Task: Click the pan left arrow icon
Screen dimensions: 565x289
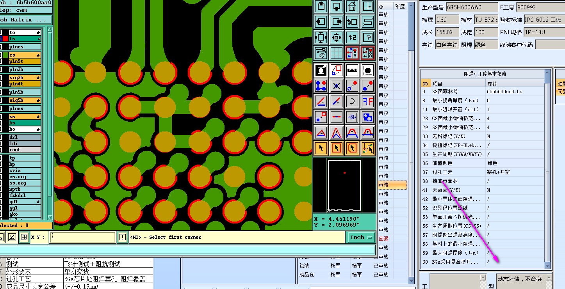Action: (x=321, y=22)
